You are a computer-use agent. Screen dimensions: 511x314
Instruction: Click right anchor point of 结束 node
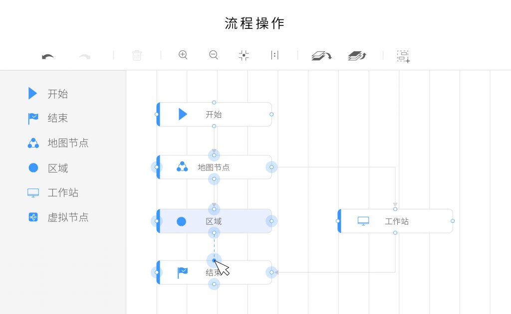pyautogui.click(x=271, y=272)
